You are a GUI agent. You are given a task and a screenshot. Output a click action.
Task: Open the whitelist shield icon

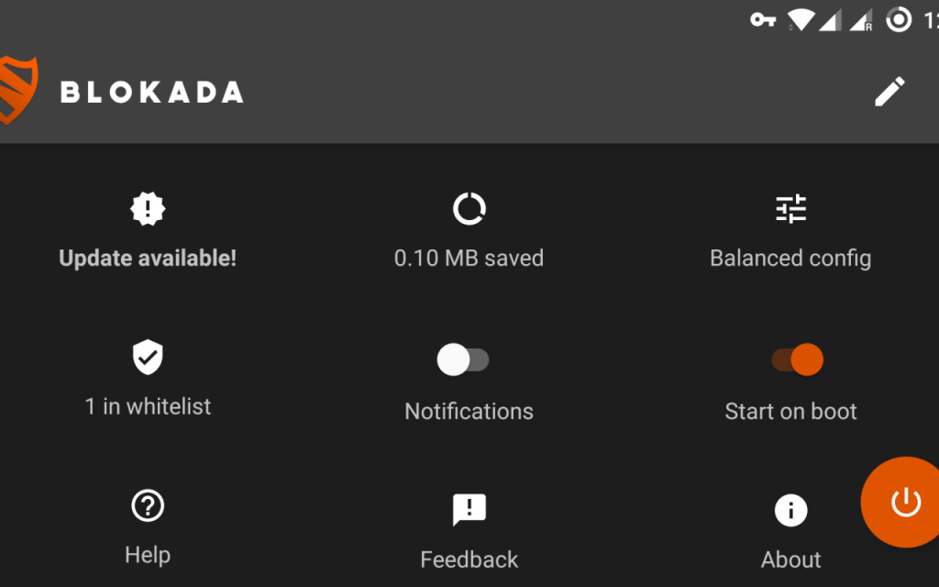pos(147,359)
